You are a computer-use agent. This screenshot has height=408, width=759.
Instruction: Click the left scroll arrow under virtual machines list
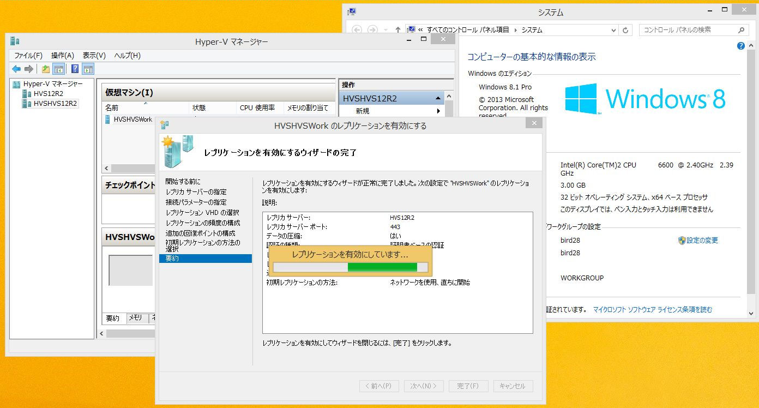107,168
